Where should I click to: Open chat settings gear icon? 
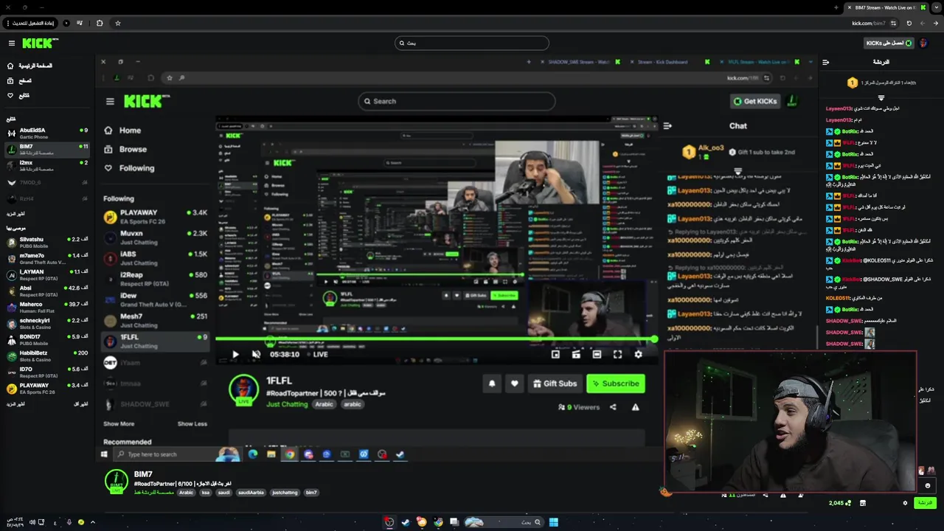(x=905, y=503)
